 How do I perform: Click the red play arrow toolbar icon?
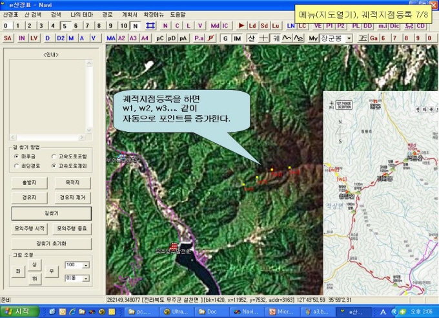pyautogui.click(x=241, y=26)
